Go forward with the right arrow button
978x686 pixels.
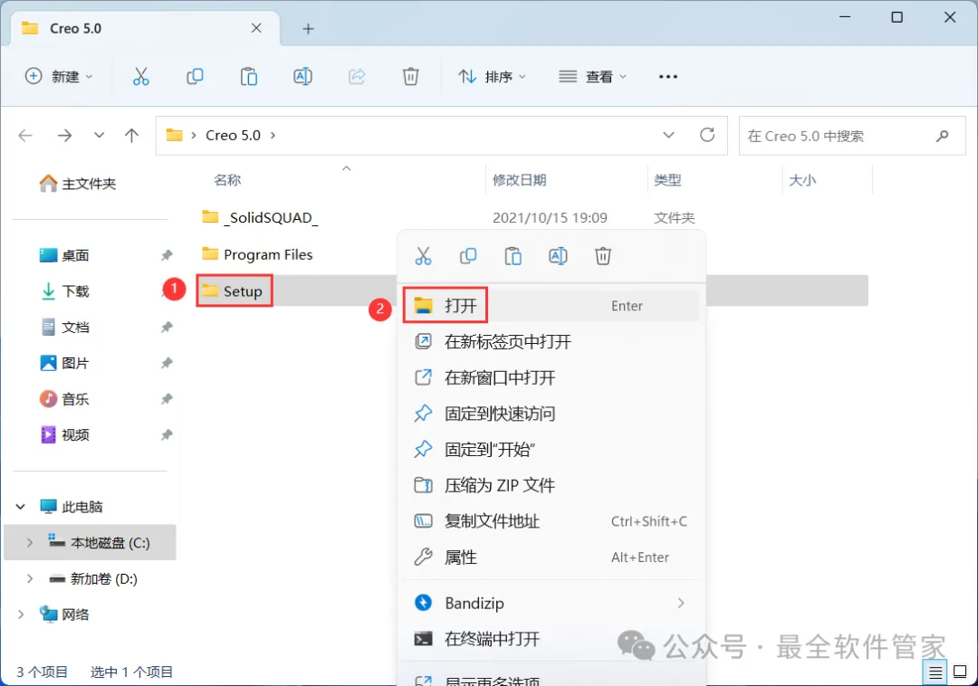[x=65, y=135]
